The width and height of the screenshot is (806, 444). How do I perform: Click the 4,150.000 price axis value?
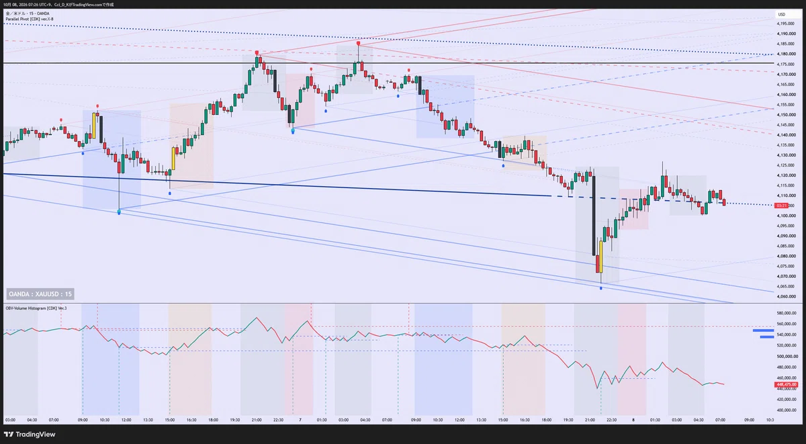[787, 114]
